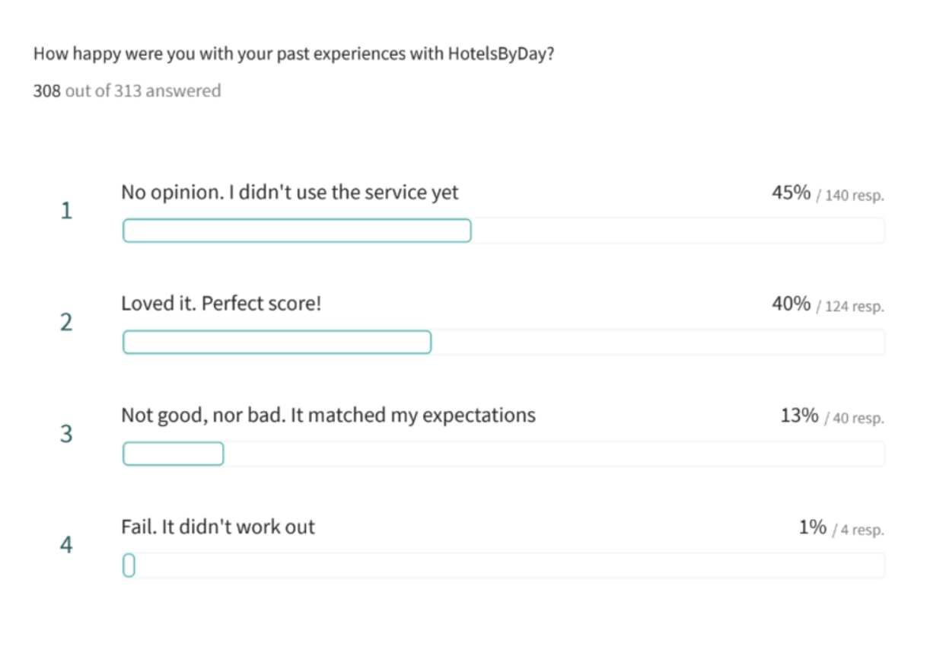Click the "308 out of 313 answered" text
The height and width of the screenshot is (653, 930).
pyautogui.click(x=127, y=91)
